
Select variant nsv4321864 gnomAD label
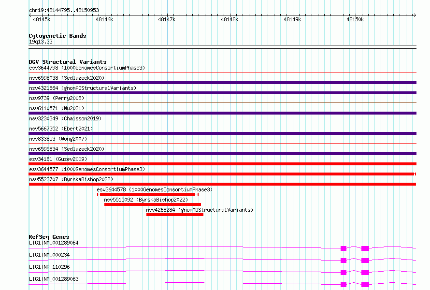(83, 88)
